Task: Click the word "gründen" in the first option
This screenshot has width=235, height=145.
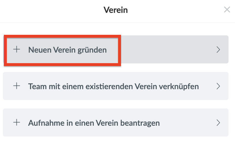Action: [92, 50]
